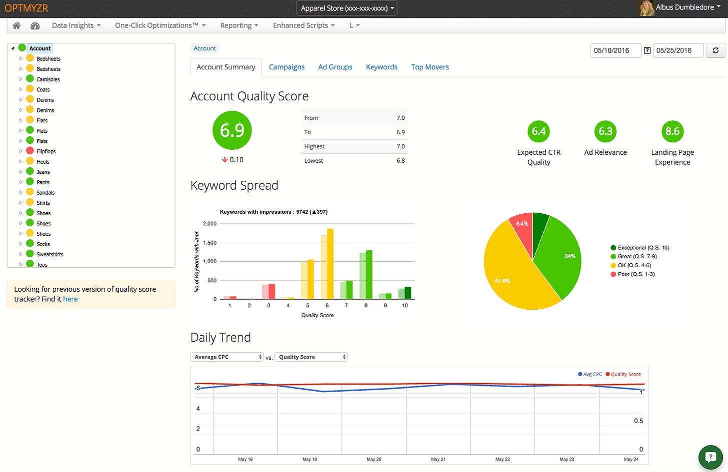Select the Shirts campaign label in tree

pyautogui.click(x=43, y=203)
